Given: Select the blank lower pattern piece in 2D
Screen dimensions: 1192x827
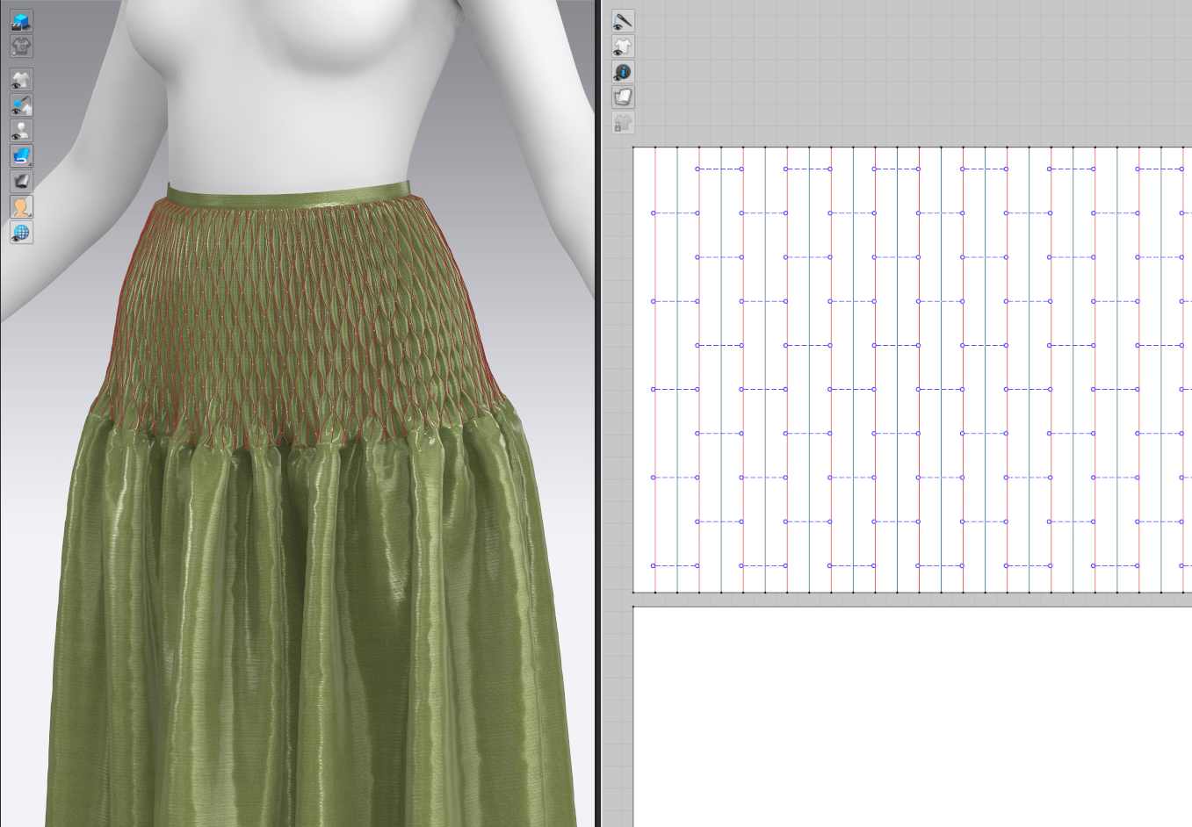Looking at the screenshot, I should pyautogui.click(x=905, y=711).
